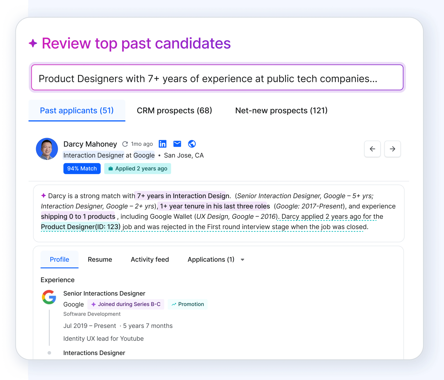Click the refresh icon beside 1mo ago
The image size is (444, 380).
tap(125, 144)
